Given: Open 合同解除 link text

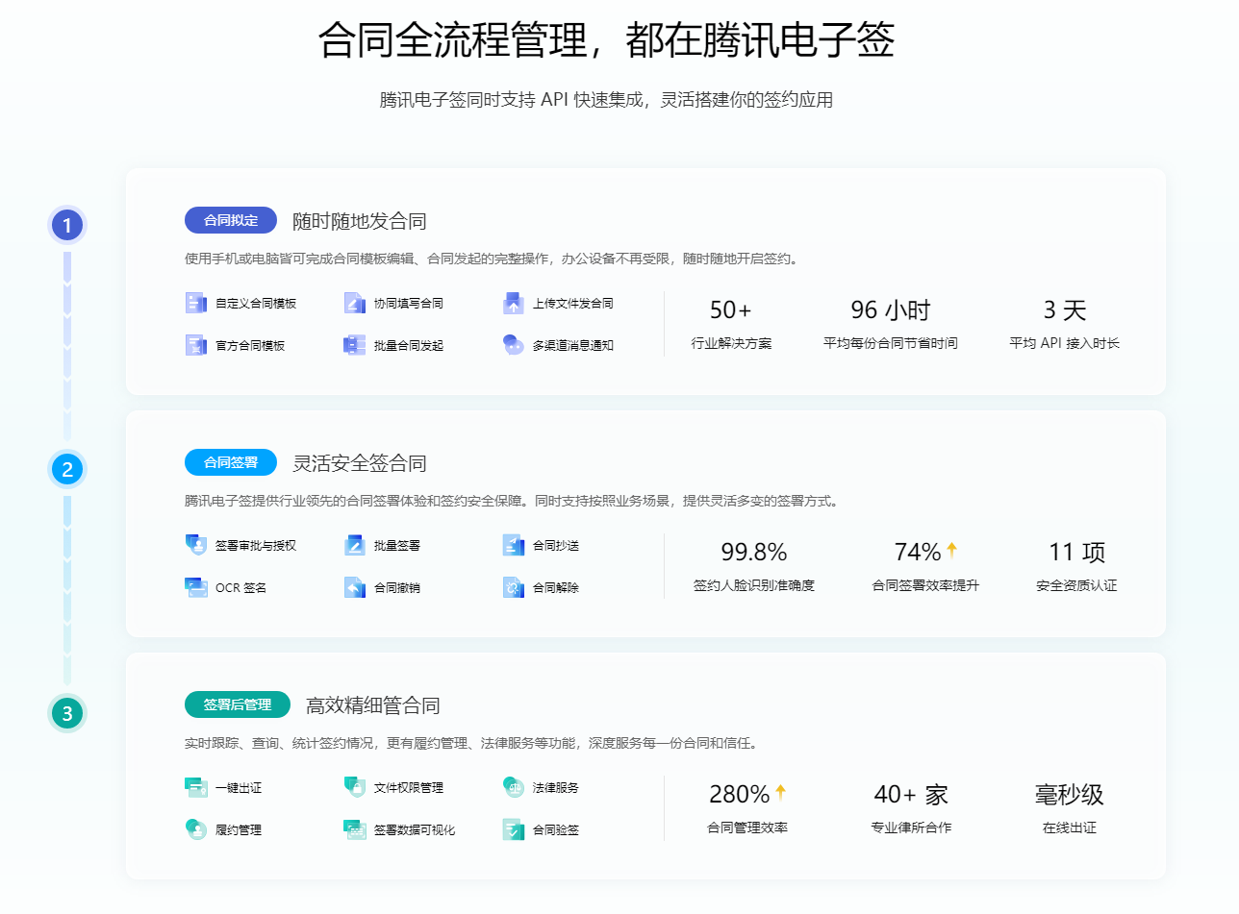Looking at the screenshot, I should pos(556,587).
